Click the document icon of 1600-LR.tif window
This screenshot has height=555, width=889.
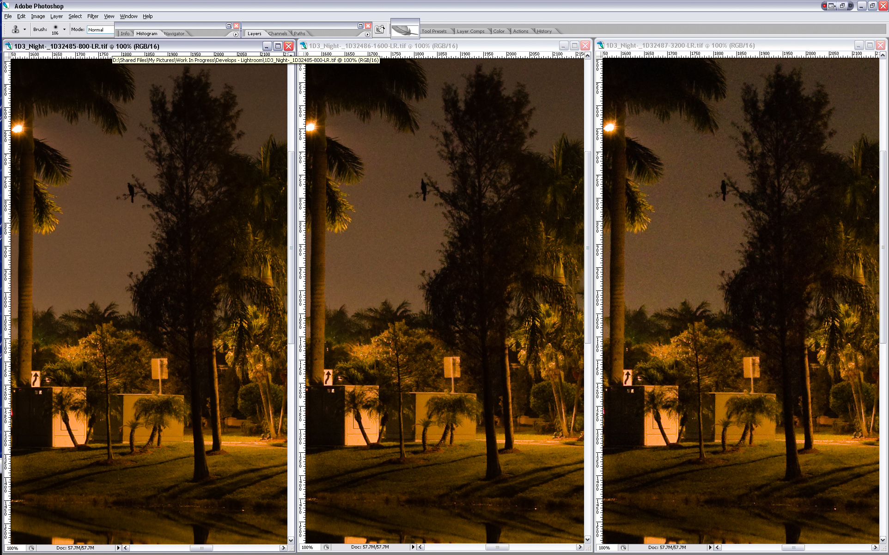pos(304,45)
